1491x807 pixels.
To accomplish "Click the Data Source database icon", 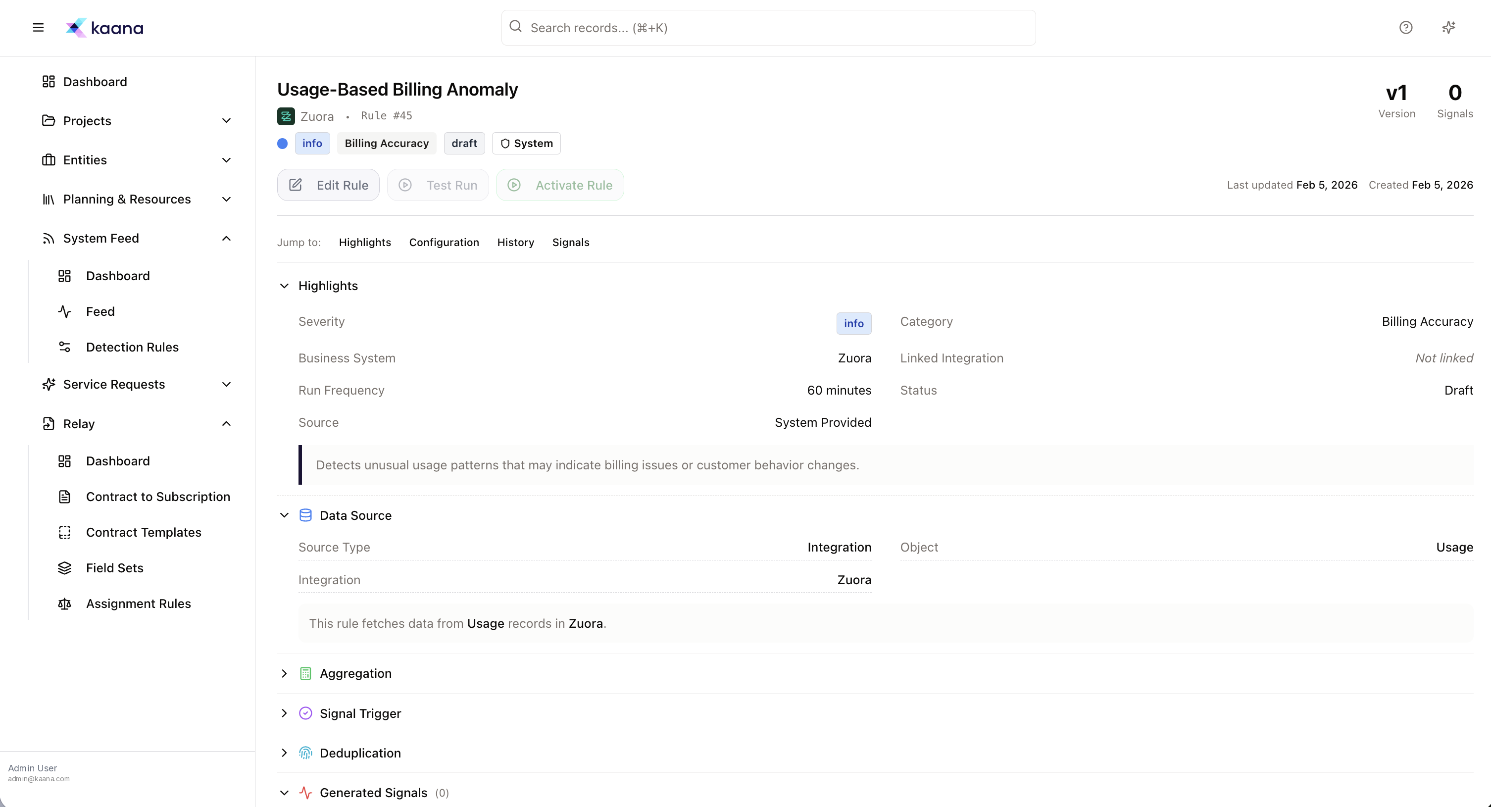I will tap(306, 515).
